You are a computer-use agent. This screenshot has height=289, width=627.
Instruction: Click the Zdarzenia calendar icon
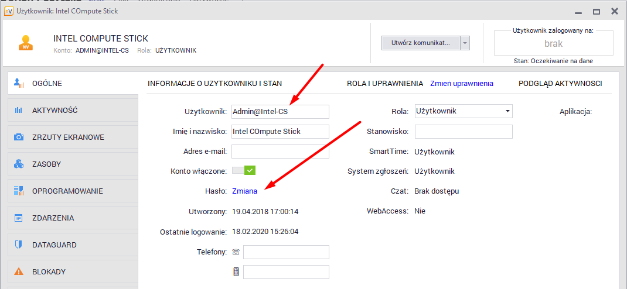[x=18, y=218]
